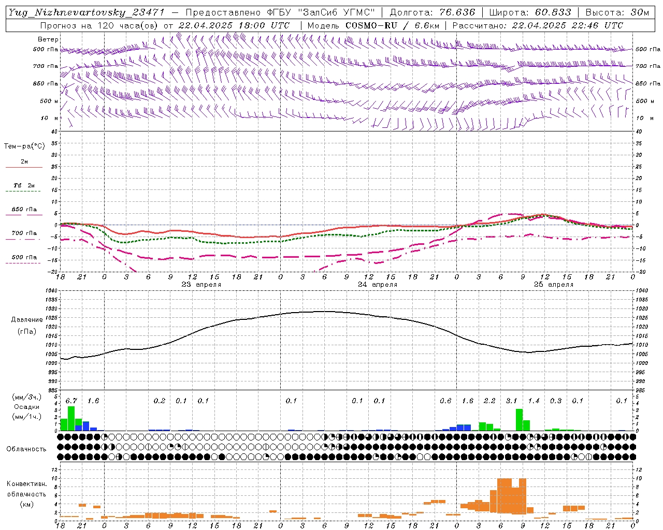Click the Облачность cloud cover label
The width and height of the screenshot is (663, 530).
pyautogui.click(x=26, y=449)
